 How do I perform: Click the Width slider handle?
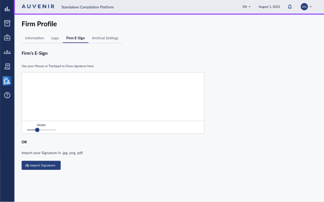[x=37, y=130]
